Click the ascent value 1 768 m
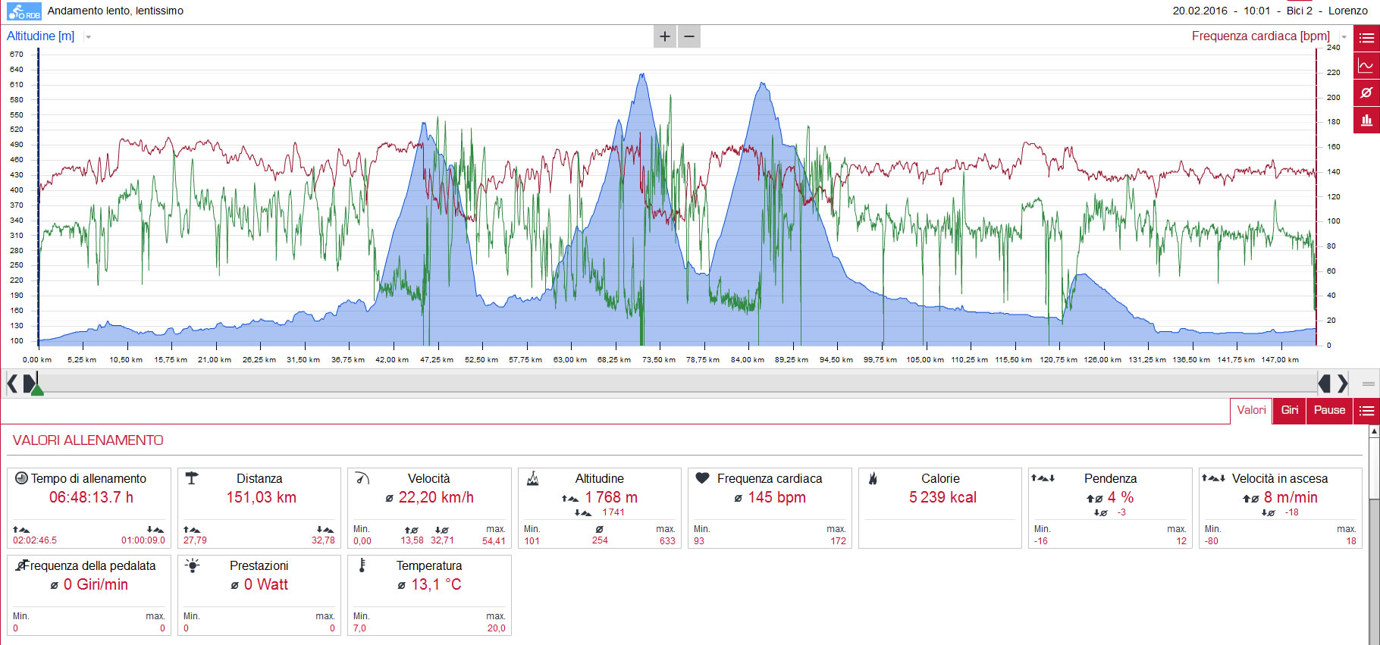The width and height of the screenshot is (1380, 645). point(611,498)
